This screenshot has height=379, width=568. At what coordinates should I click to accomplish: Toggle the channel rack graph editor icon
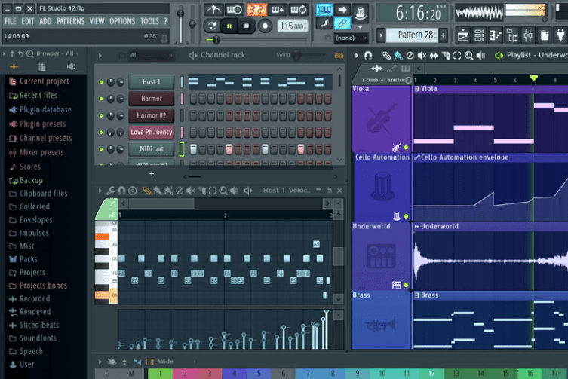[x=339, y=56]
